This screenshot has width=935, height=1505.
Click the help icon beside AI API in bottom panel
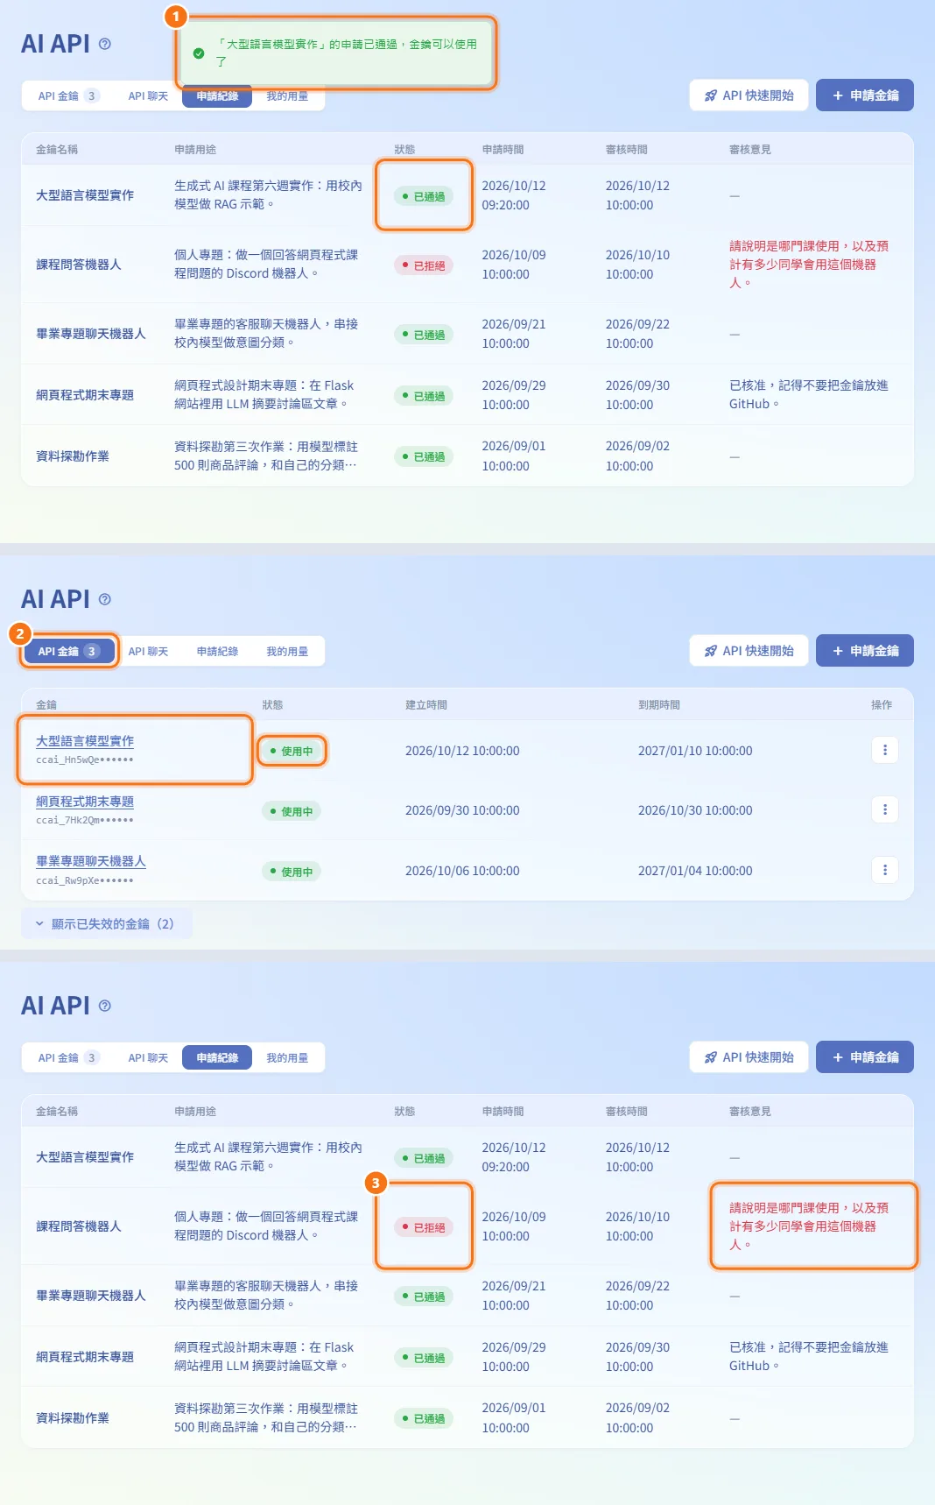pos(105,1006)
